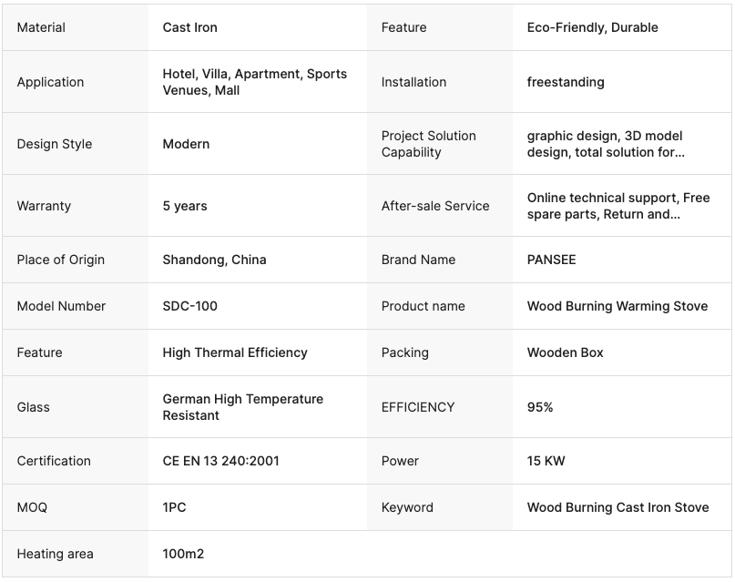
Task: Select the 15 KW power value
Action: (x=546, y=461)
